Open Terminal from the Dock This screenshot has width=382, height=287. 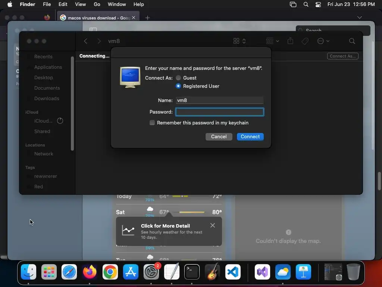(x=192, y=272)
